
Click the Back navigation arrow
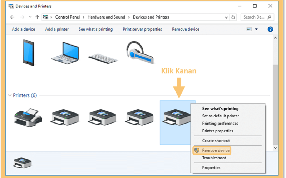coord(12,17)
